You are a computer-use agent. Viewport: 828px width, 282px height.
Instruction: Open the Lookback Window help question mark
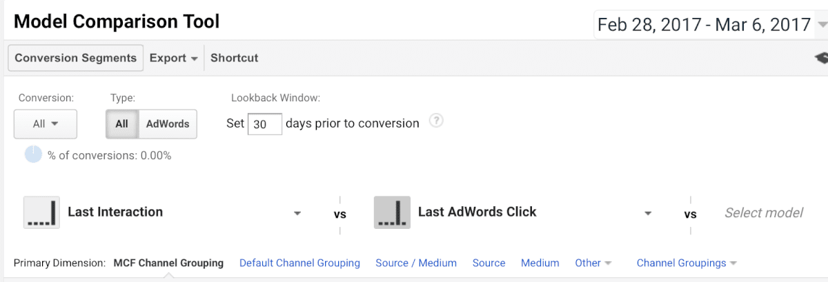[x=435, y=121]
